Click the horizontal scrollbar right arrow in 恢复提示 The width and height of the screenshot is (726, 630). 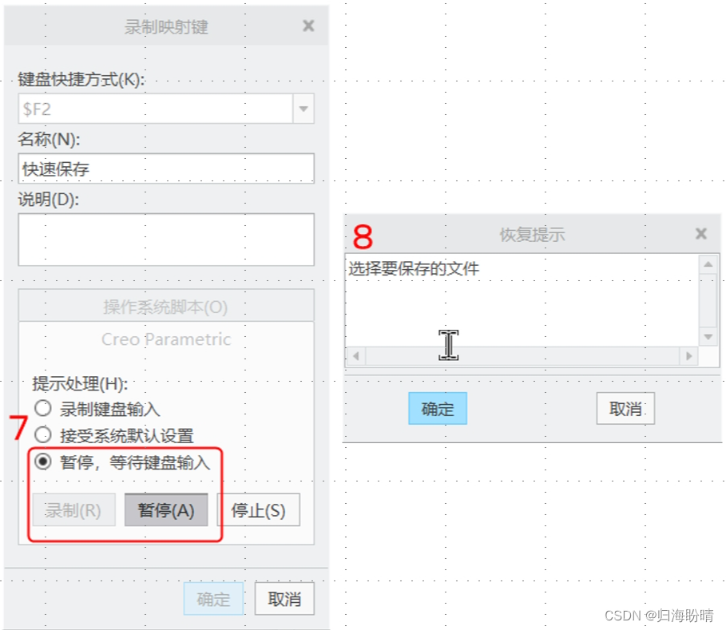coord(688,356)
